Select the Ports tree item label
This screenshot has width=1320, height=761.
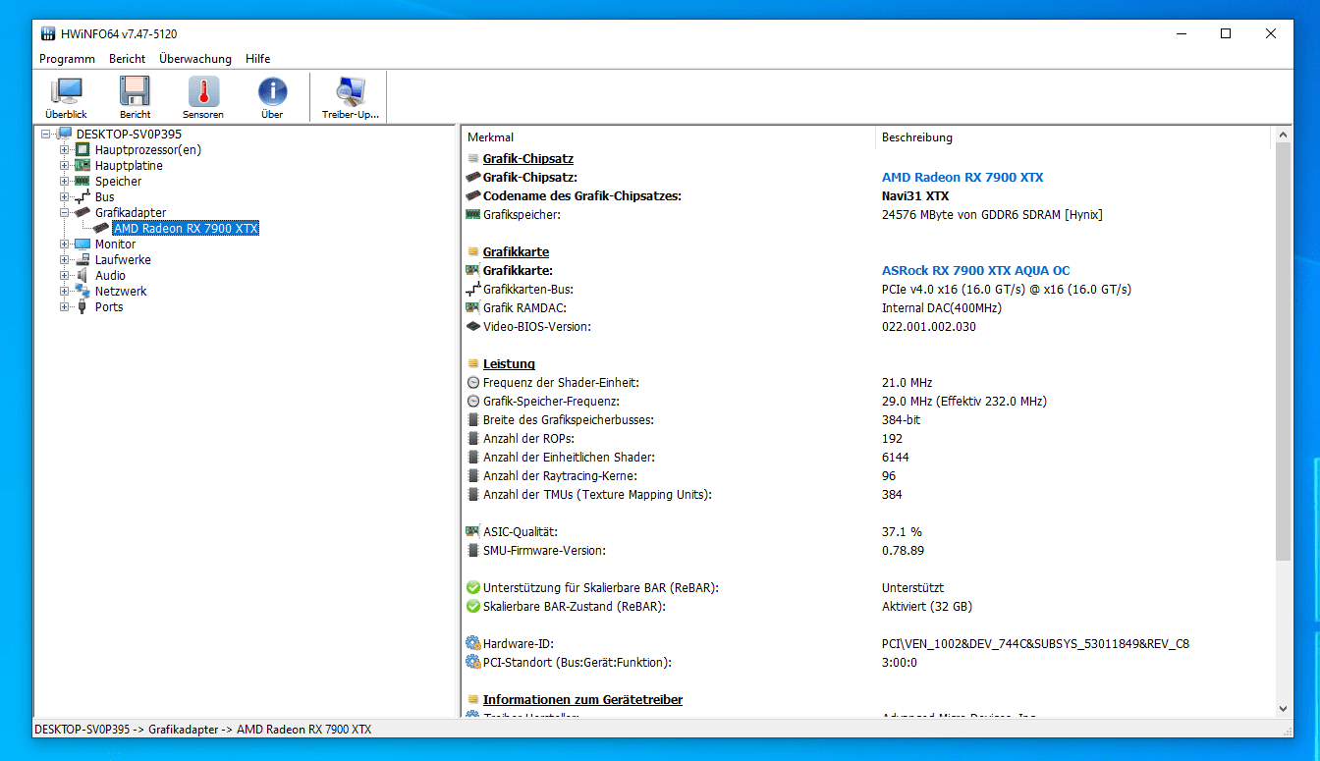tap(109, 307)
